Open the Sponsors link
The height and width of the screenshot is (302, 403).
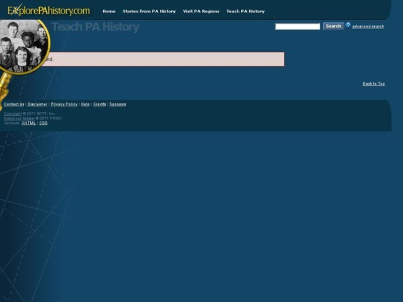[117, 104]
